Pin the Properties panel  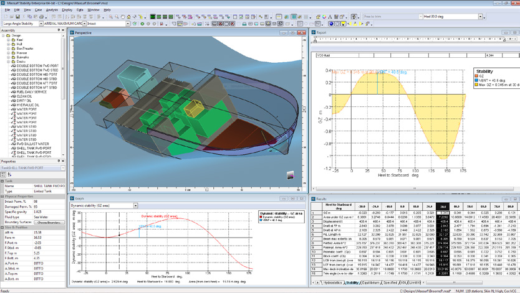coord(59,161)
